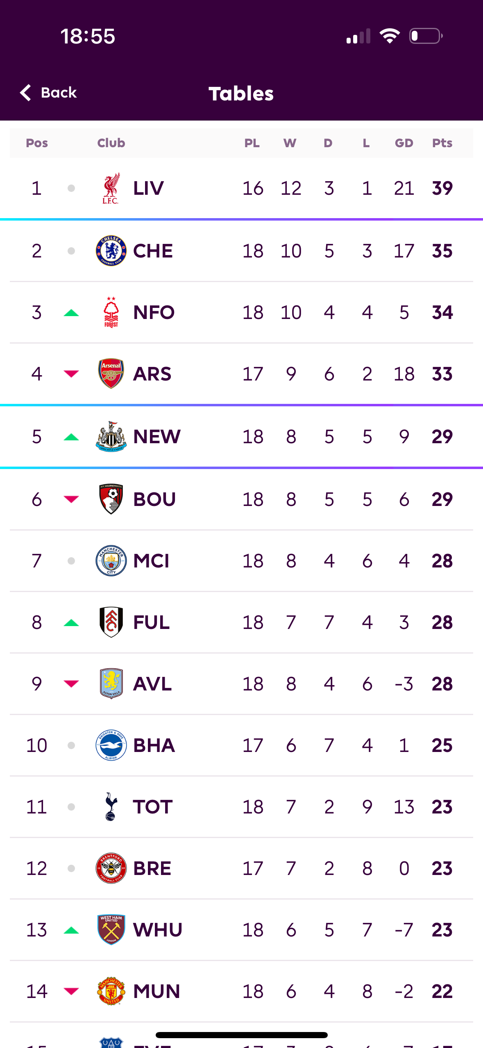Tap the Pts column header

point(442,143)
